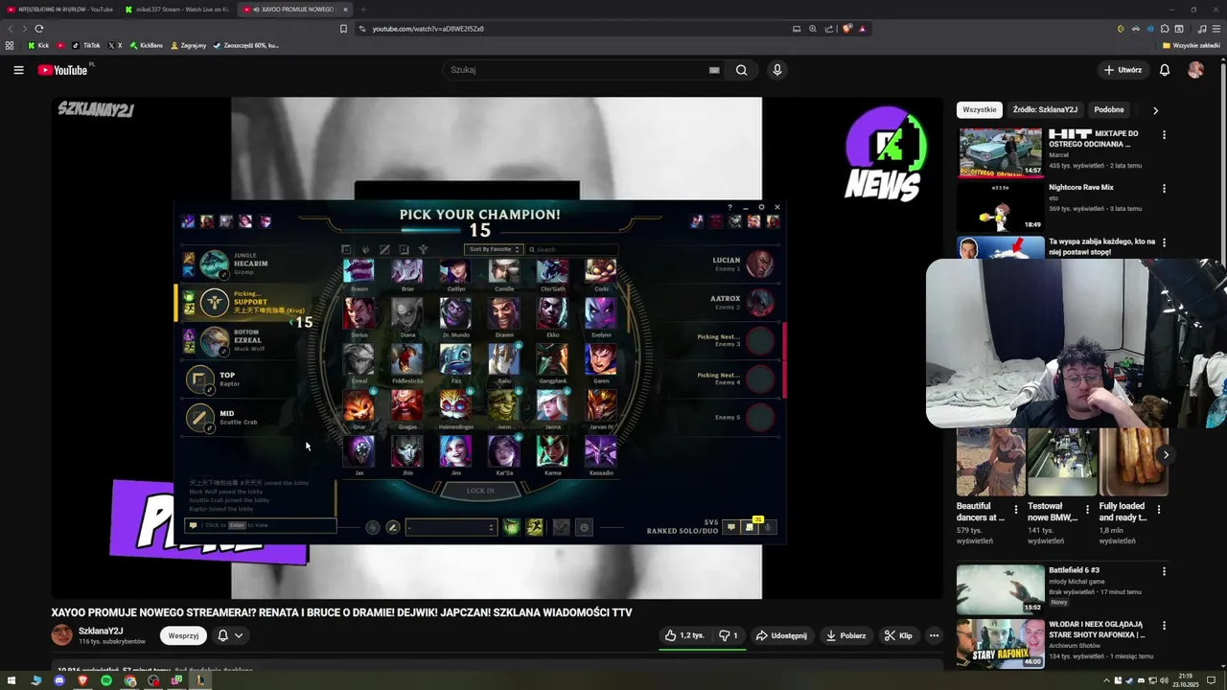Pick Caitlyn champion portrait
The width and height of the screenshot is (1227, 690).
455,271
